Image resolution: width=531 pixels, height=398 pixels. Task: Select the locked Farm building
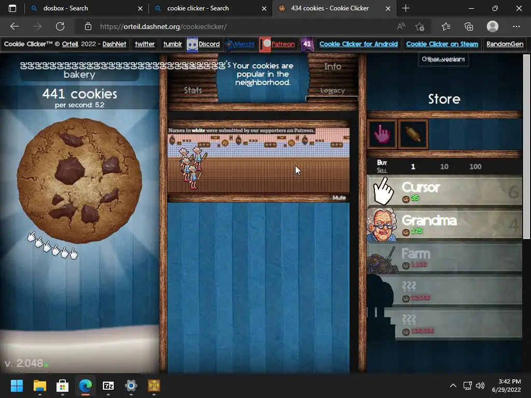pyautogui.click(x=444, y=258)
